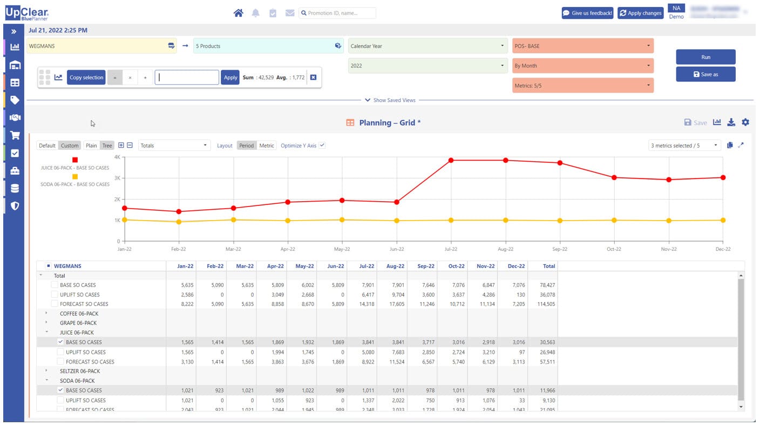
Task: Open grid settings gear icon
Action: [x=745, y=122]
